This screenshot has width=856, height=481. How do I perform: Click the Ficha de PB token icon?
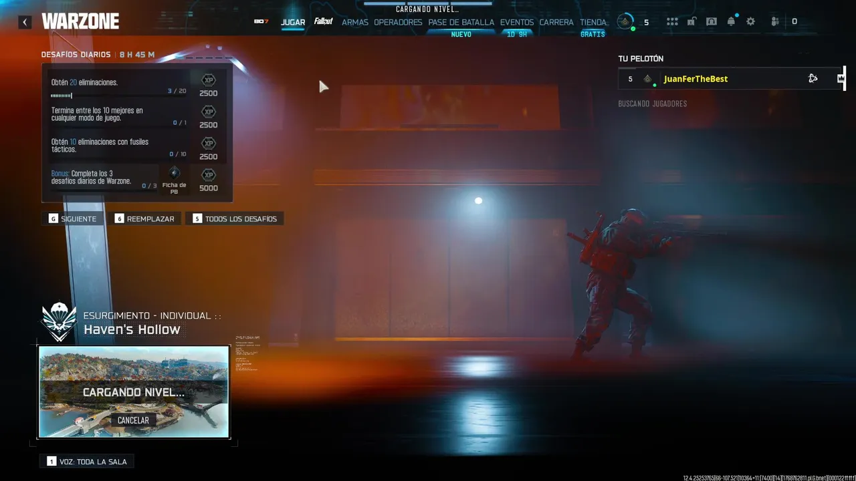point(174,173)
